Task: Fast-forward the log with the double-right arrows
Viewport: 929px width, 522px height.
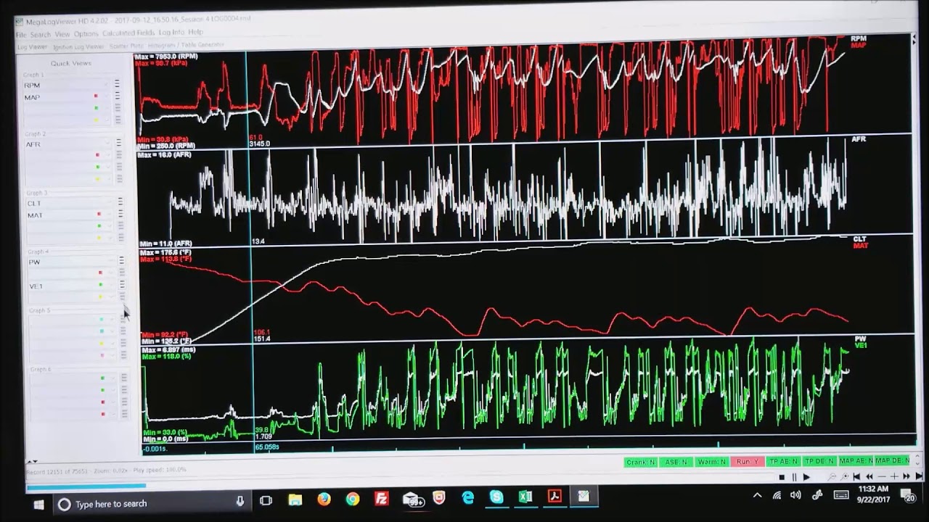Action: click(x=907, y=476)
